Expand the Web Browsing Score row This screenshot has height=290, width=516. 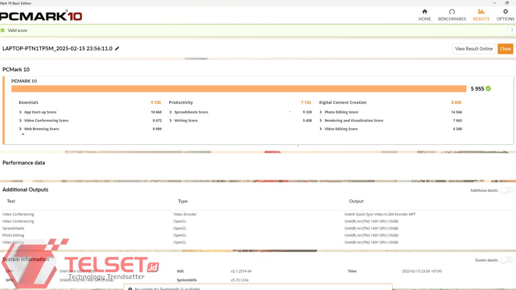[21, 129]
